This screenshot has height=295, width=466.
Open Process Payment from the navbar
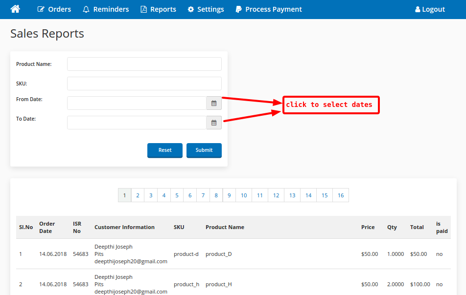[x=268, y=9]
